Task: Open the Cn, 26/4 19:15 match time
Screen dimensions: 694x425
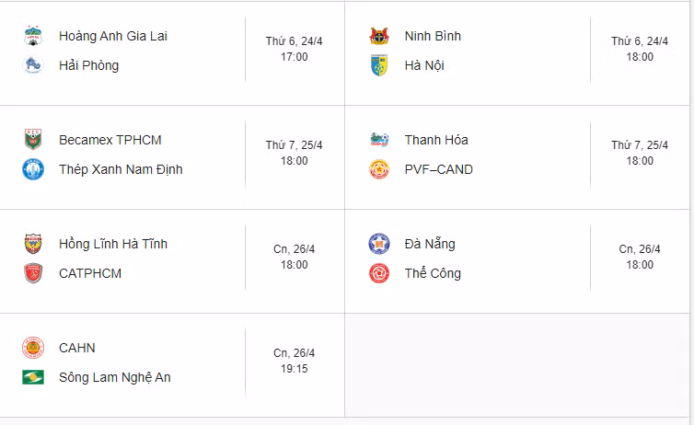Action: 294,361
